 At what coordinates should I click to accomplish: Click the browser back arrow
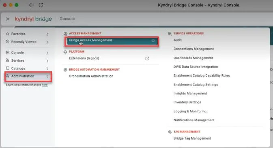(x=31, y=5)
